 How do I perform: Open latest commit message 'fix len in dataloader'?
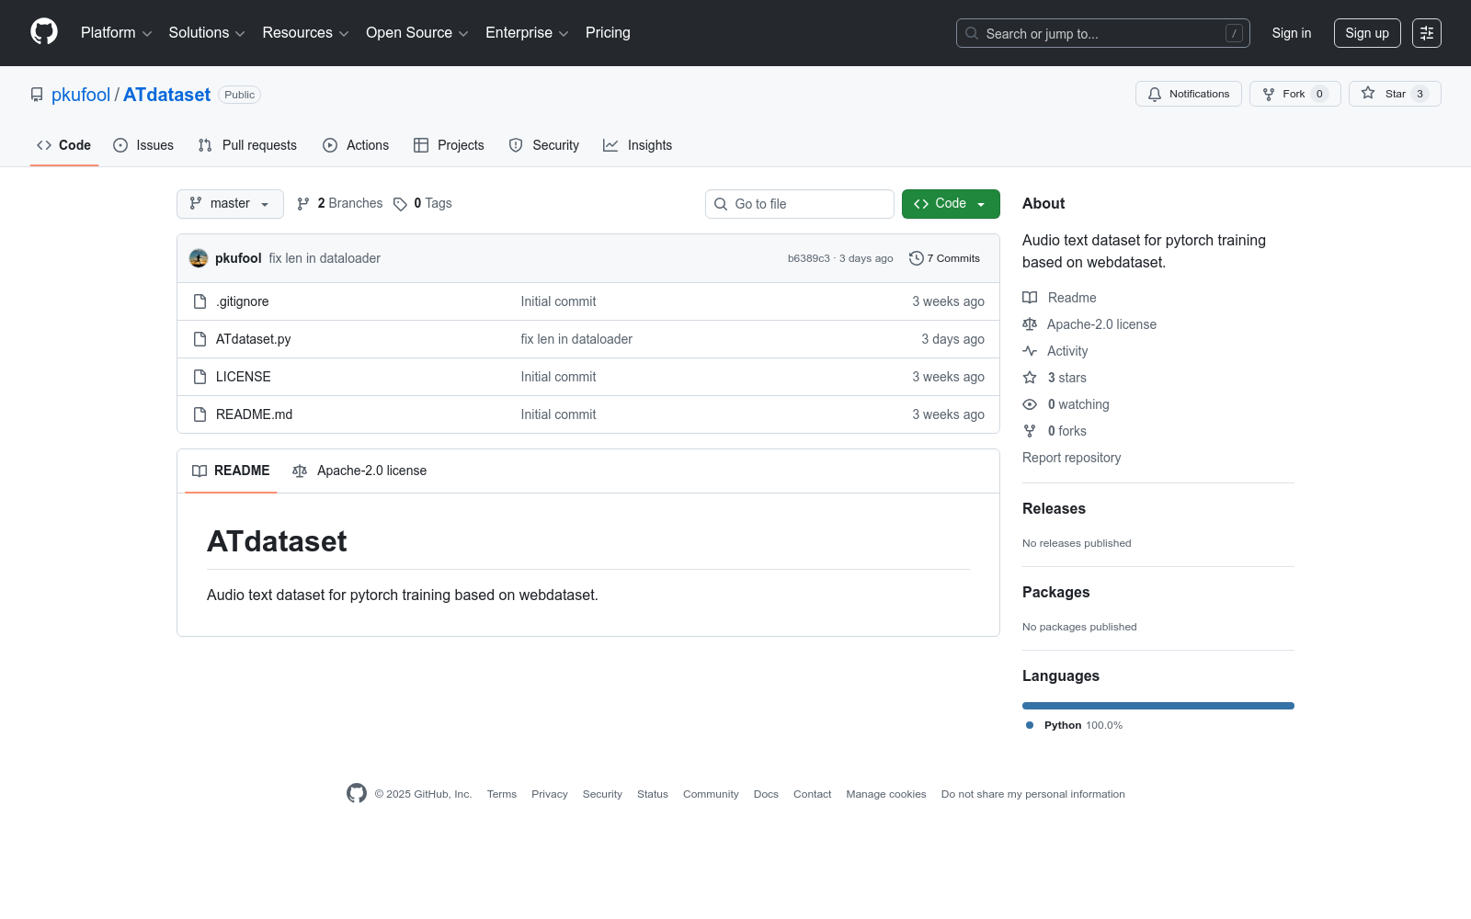coord(325,258)
